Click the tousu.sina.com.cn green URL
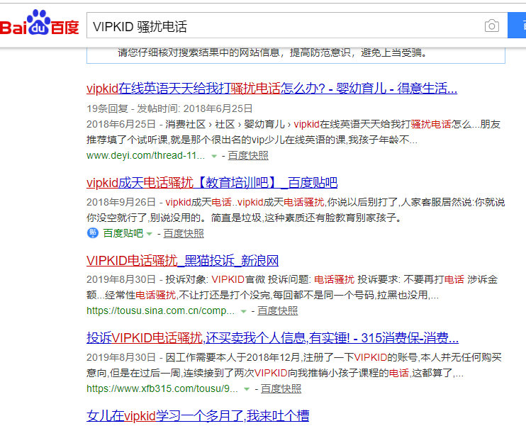526x426 pixels. [160, 311]
